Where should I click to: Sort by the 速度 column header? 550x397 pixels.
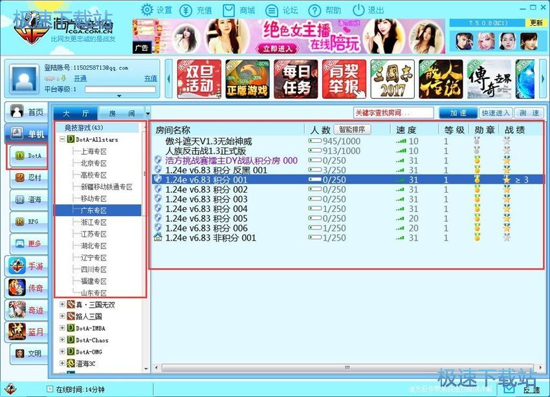pyautogui.click(x=406, y=131)
